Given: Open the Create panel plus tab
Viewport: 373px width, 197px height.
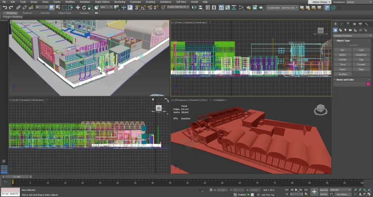Looking at the screenshot, I should coord(335,24).
